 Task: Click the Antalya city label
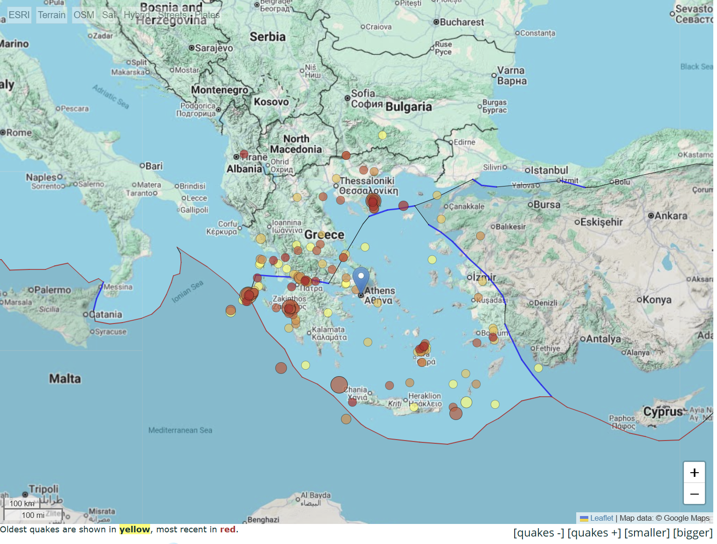tap(603, 339)
